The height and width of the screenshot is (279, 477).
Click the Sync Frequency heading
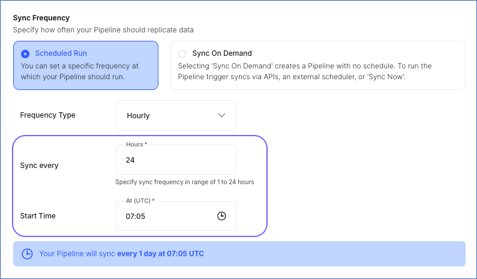pos(41,18)
